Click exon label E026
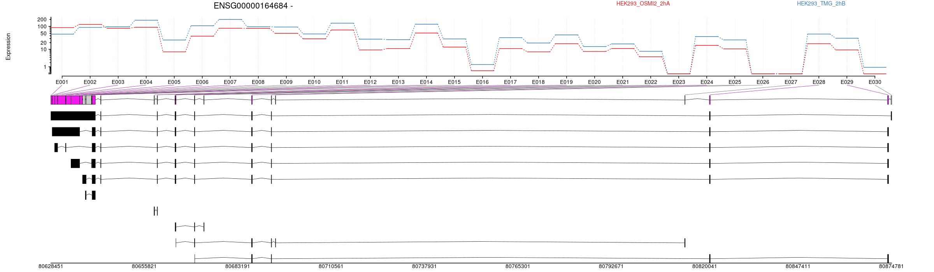This screenshot has height=272, width=934. (763, 82)
